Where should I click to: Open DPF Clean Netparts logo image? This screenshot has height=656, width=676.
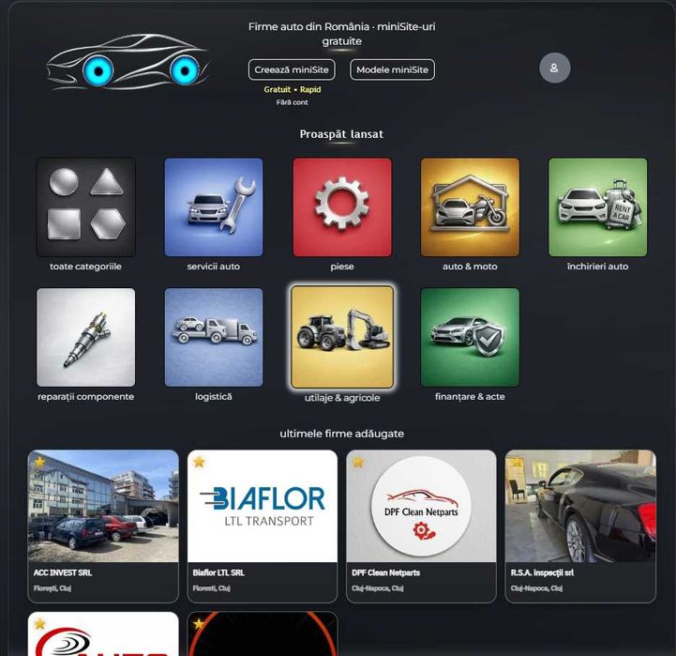pos(421,506)
